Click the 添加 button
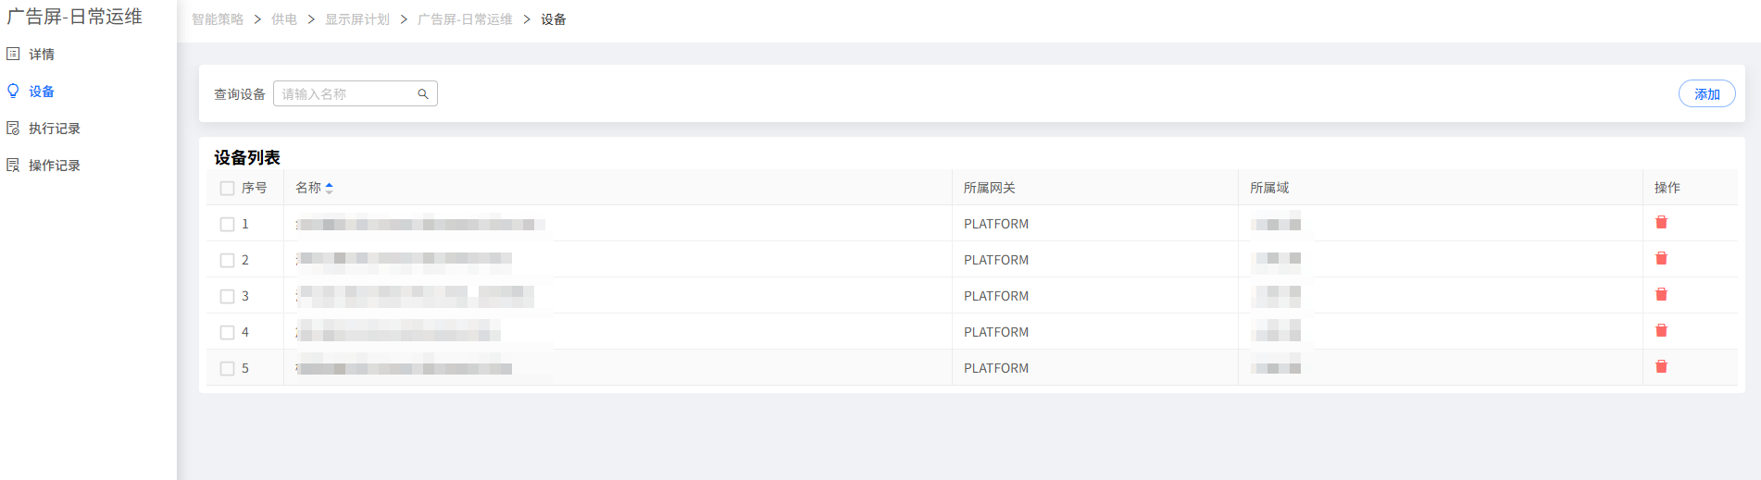Screen dimensions: 1761x480 coord(1706,93)
